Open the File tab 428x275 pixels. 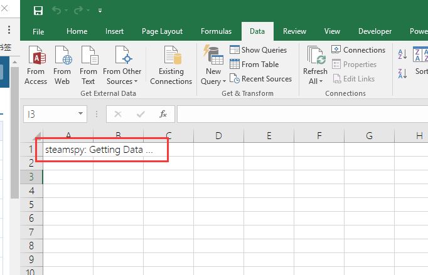pos(38,31)
